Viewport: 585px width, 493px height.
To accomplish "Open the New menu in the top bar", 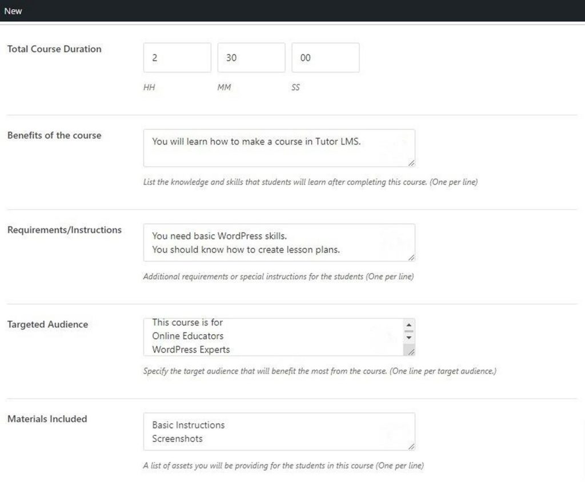I will [13, 10].
